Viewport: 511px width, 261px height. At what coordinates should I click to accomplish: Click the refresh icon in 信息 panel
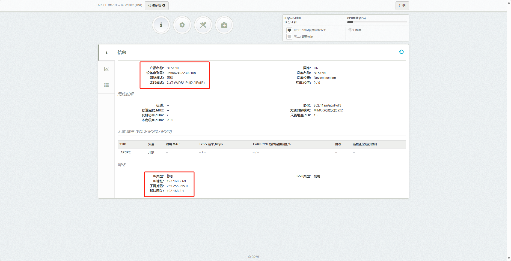point(401,52)
